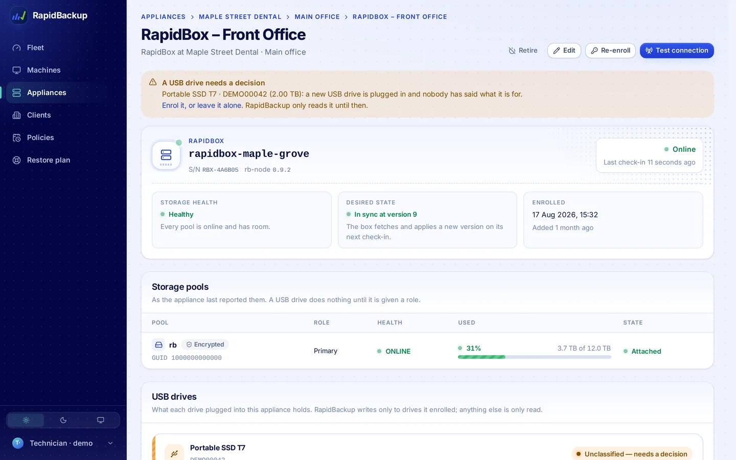
Task: Click the 31% used progress bar
Action: (534, 357)
